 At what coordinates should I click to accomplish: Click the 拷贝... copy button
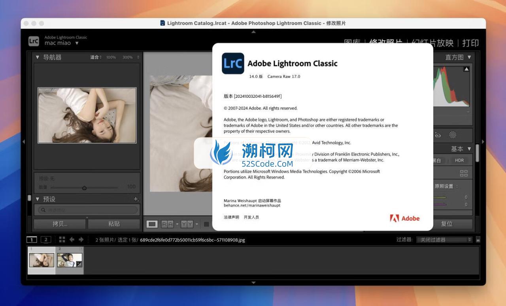(60, 224)
